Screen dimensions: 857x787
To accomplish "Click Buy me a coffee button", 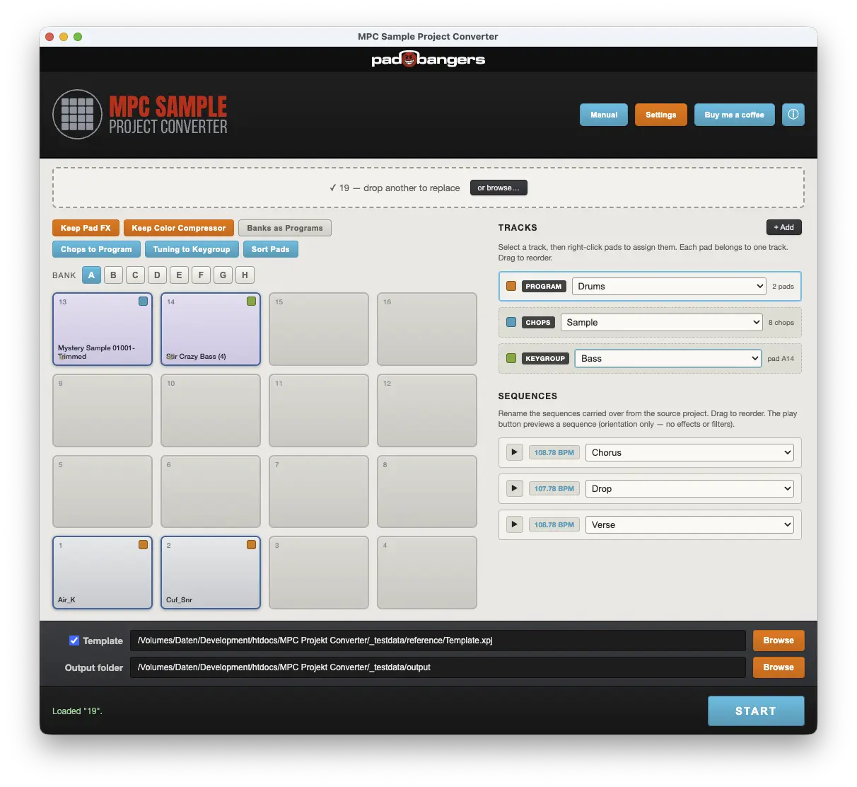I will coord(735,115).
